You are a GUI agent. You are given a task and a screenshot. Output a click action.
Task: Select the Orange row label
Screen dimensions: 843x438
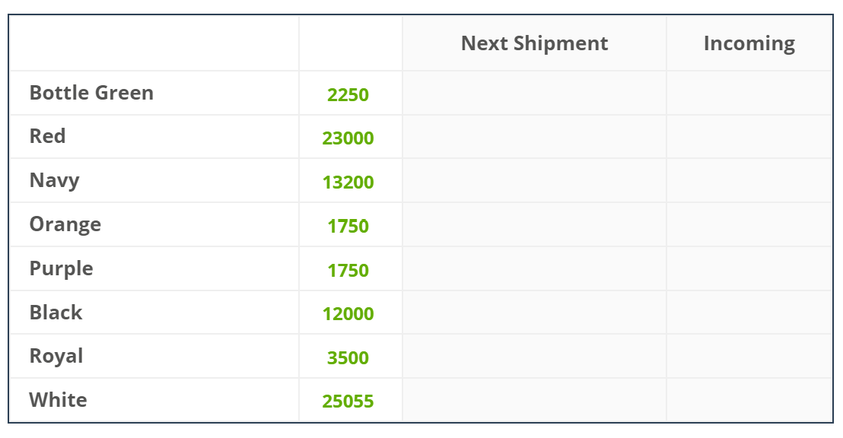pyautogui.click(x=65, y=224)
